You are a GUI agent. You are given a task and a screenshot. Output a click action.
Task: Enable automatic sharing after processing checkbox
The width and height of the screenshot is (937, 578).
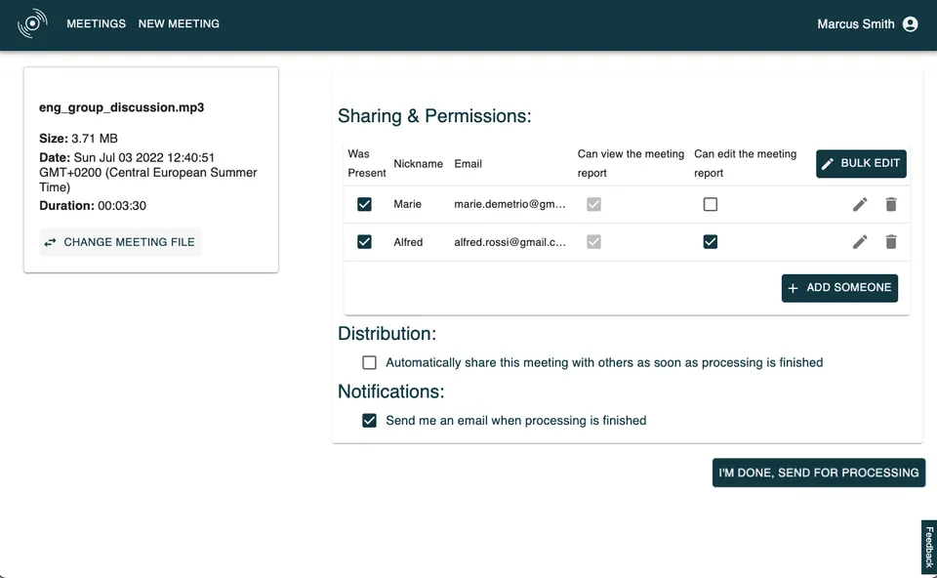[369, 363]
